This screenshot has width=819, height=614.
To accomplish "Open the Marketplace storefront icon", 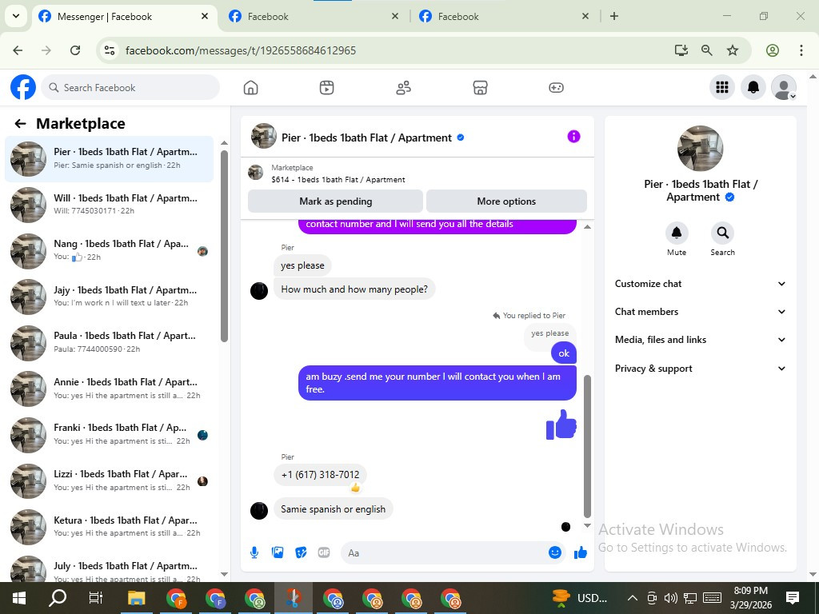I will tap(480, 88).
